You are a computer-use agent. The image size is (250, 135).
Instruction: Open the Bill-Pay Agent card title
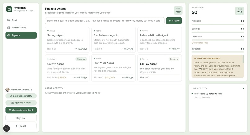pos(148,64)
